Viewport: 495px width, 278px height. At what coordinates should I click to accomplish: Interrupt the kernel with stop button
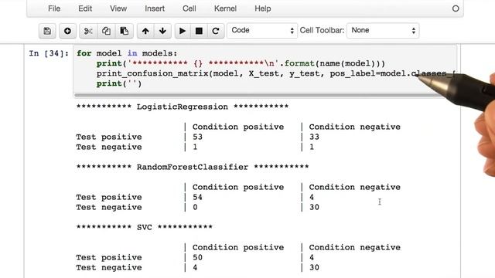tap(199, 31)
